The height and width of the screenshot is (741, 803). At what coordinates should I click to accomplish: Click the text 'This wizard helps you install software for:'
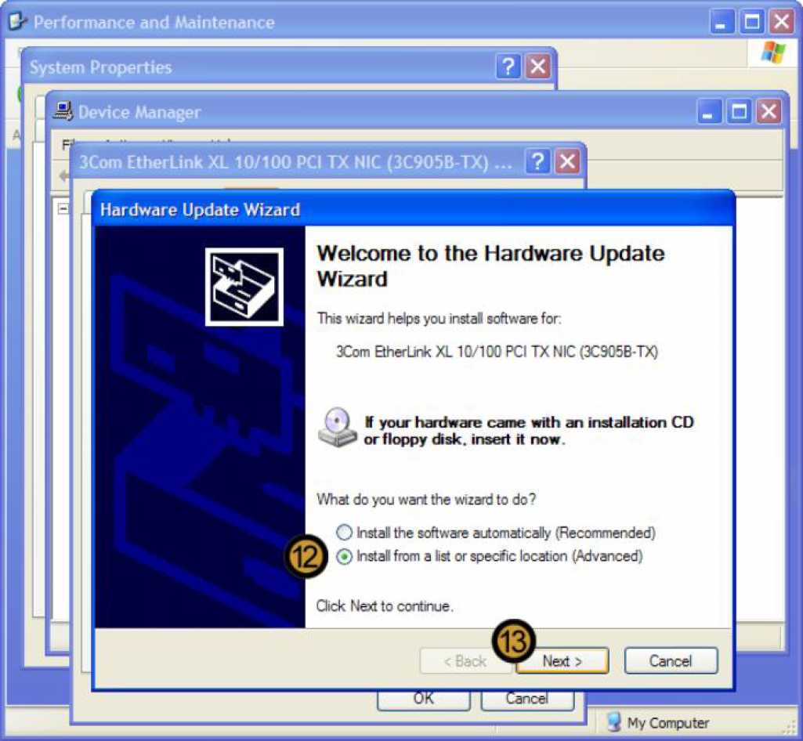[x=439, y=319]
